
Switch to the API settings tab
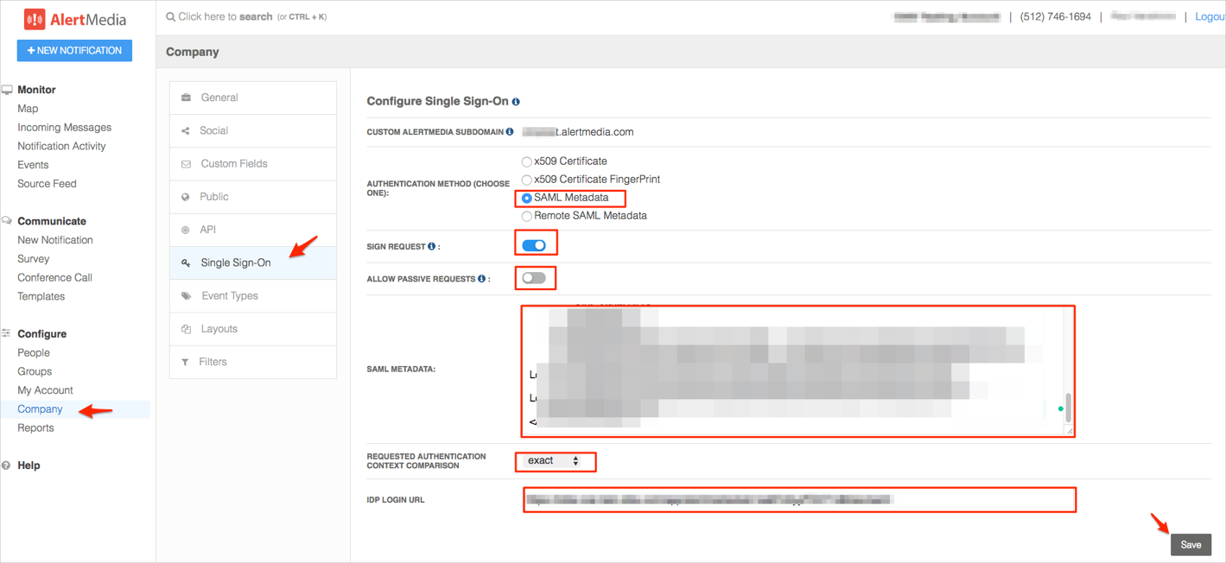tap(208, 230)
